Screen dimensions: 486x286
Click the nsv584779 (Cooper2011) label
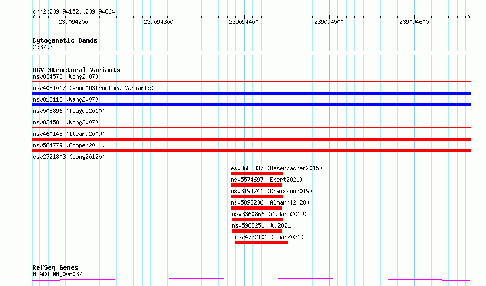(69, 145)
